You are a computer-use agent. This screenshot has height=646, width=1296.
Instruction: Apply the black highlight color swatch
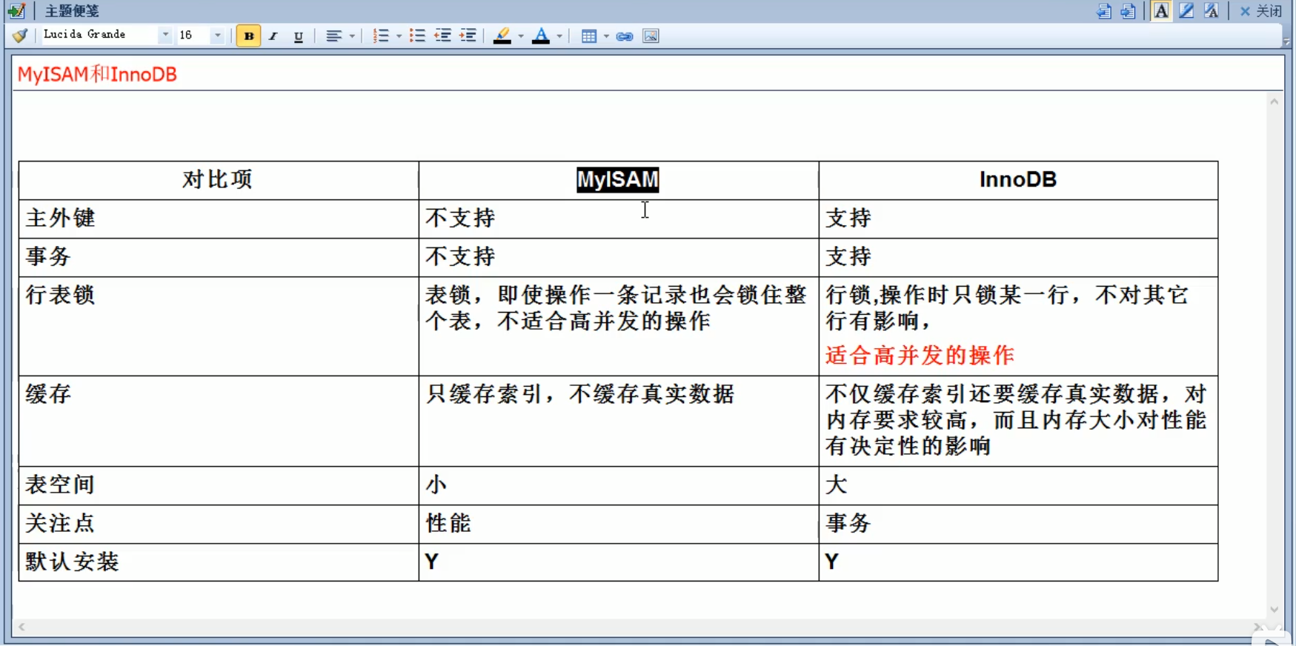(502, 36)
